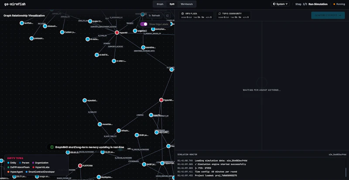The image size is (349, 180).
Task: Click the 'Project loaded: proj_7d0d58083275' log line
Action: point(216,176)
